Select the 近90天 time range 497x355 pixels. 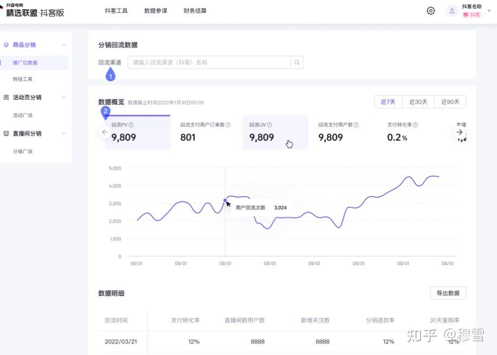click(450, 102)
